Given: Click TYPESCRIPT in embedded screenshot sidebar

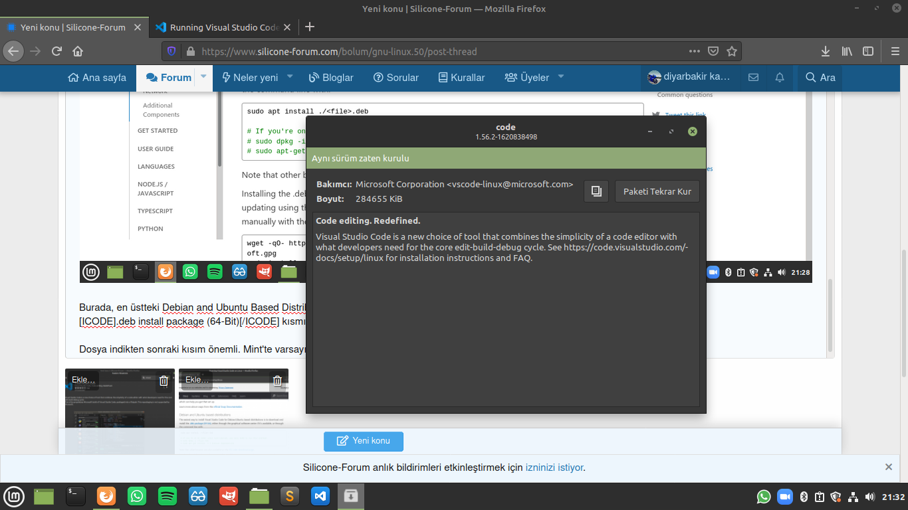Looking at the screenshot, I should pyautogui.click(x=155, y=211).
